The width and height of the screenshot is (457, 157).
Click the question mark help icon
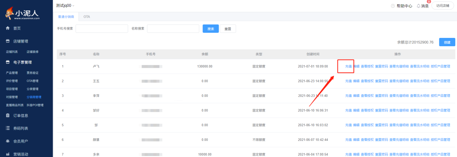[393, 6]
